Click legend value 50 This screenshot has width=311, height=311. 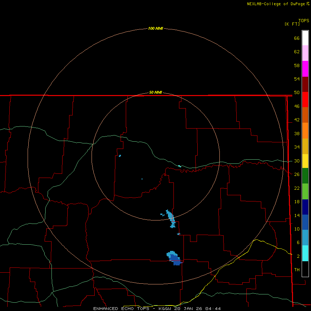tap(297, 92)
